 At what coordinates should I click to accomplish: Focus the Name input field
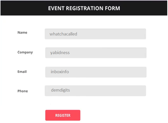[x=95, y=34]
